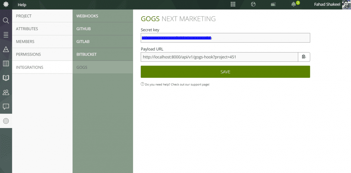Viewport: 351px width, 173px height.
Task: Open the kanban columns icon in sidebar
Action: point(6,64)
